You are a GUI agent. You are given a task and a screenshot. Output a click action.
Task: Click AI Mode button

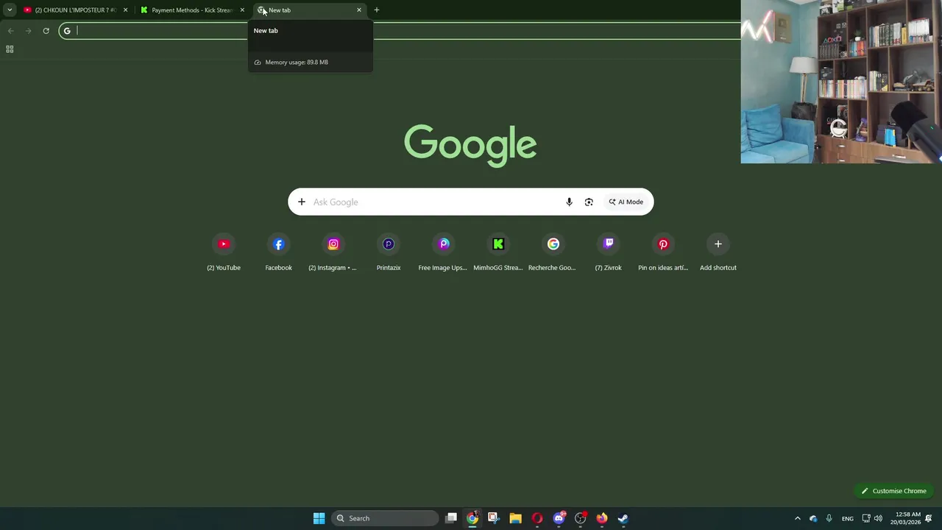(x=626, y=202)
